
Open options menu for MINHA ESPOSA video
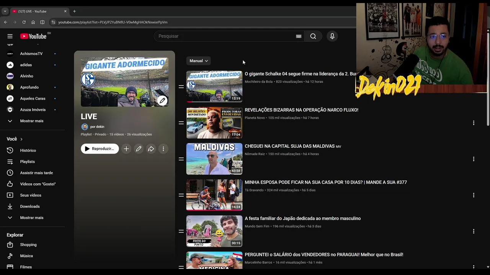(474, 195)
